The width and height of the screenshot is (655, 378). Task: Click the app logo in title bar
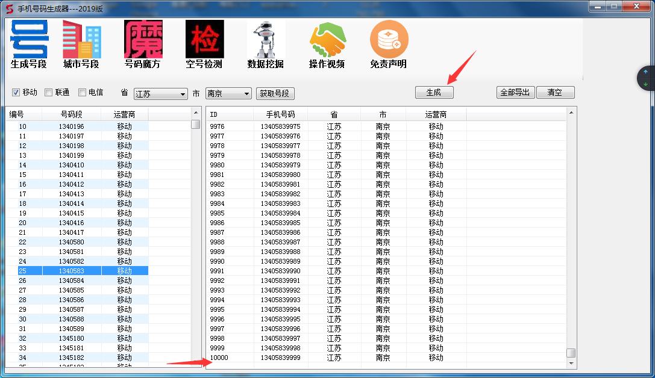9,8
